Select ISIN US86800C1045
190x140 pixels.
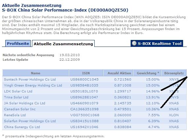coord(84,80)
